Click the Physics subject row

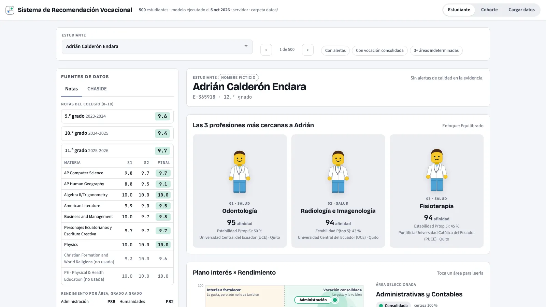(117, 245)
